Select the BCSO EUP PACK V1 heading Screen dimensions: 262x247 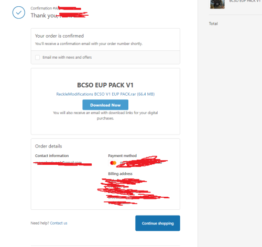[105, 85]
